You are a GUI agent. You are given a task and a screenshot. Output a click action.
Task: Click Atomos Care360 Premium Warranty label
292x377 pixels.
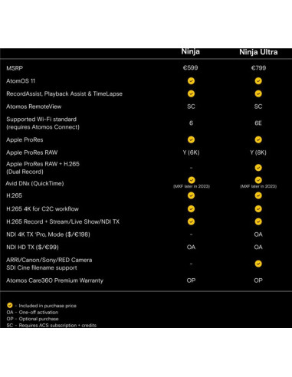(54, 280)
